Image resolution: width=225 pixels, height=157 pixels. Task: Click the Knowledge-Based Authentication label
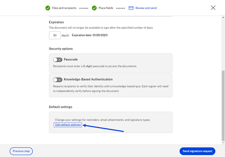tap(88, 79)
